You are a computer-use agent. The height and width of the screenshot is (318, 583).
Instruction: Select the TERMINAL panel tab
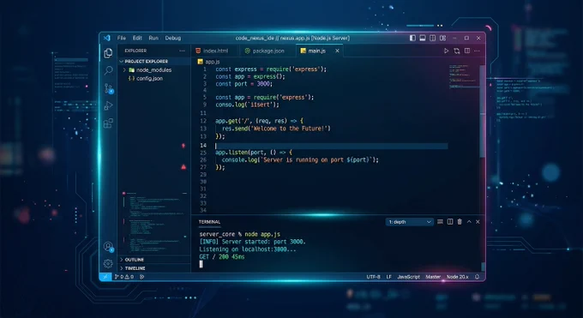point(209,222)
